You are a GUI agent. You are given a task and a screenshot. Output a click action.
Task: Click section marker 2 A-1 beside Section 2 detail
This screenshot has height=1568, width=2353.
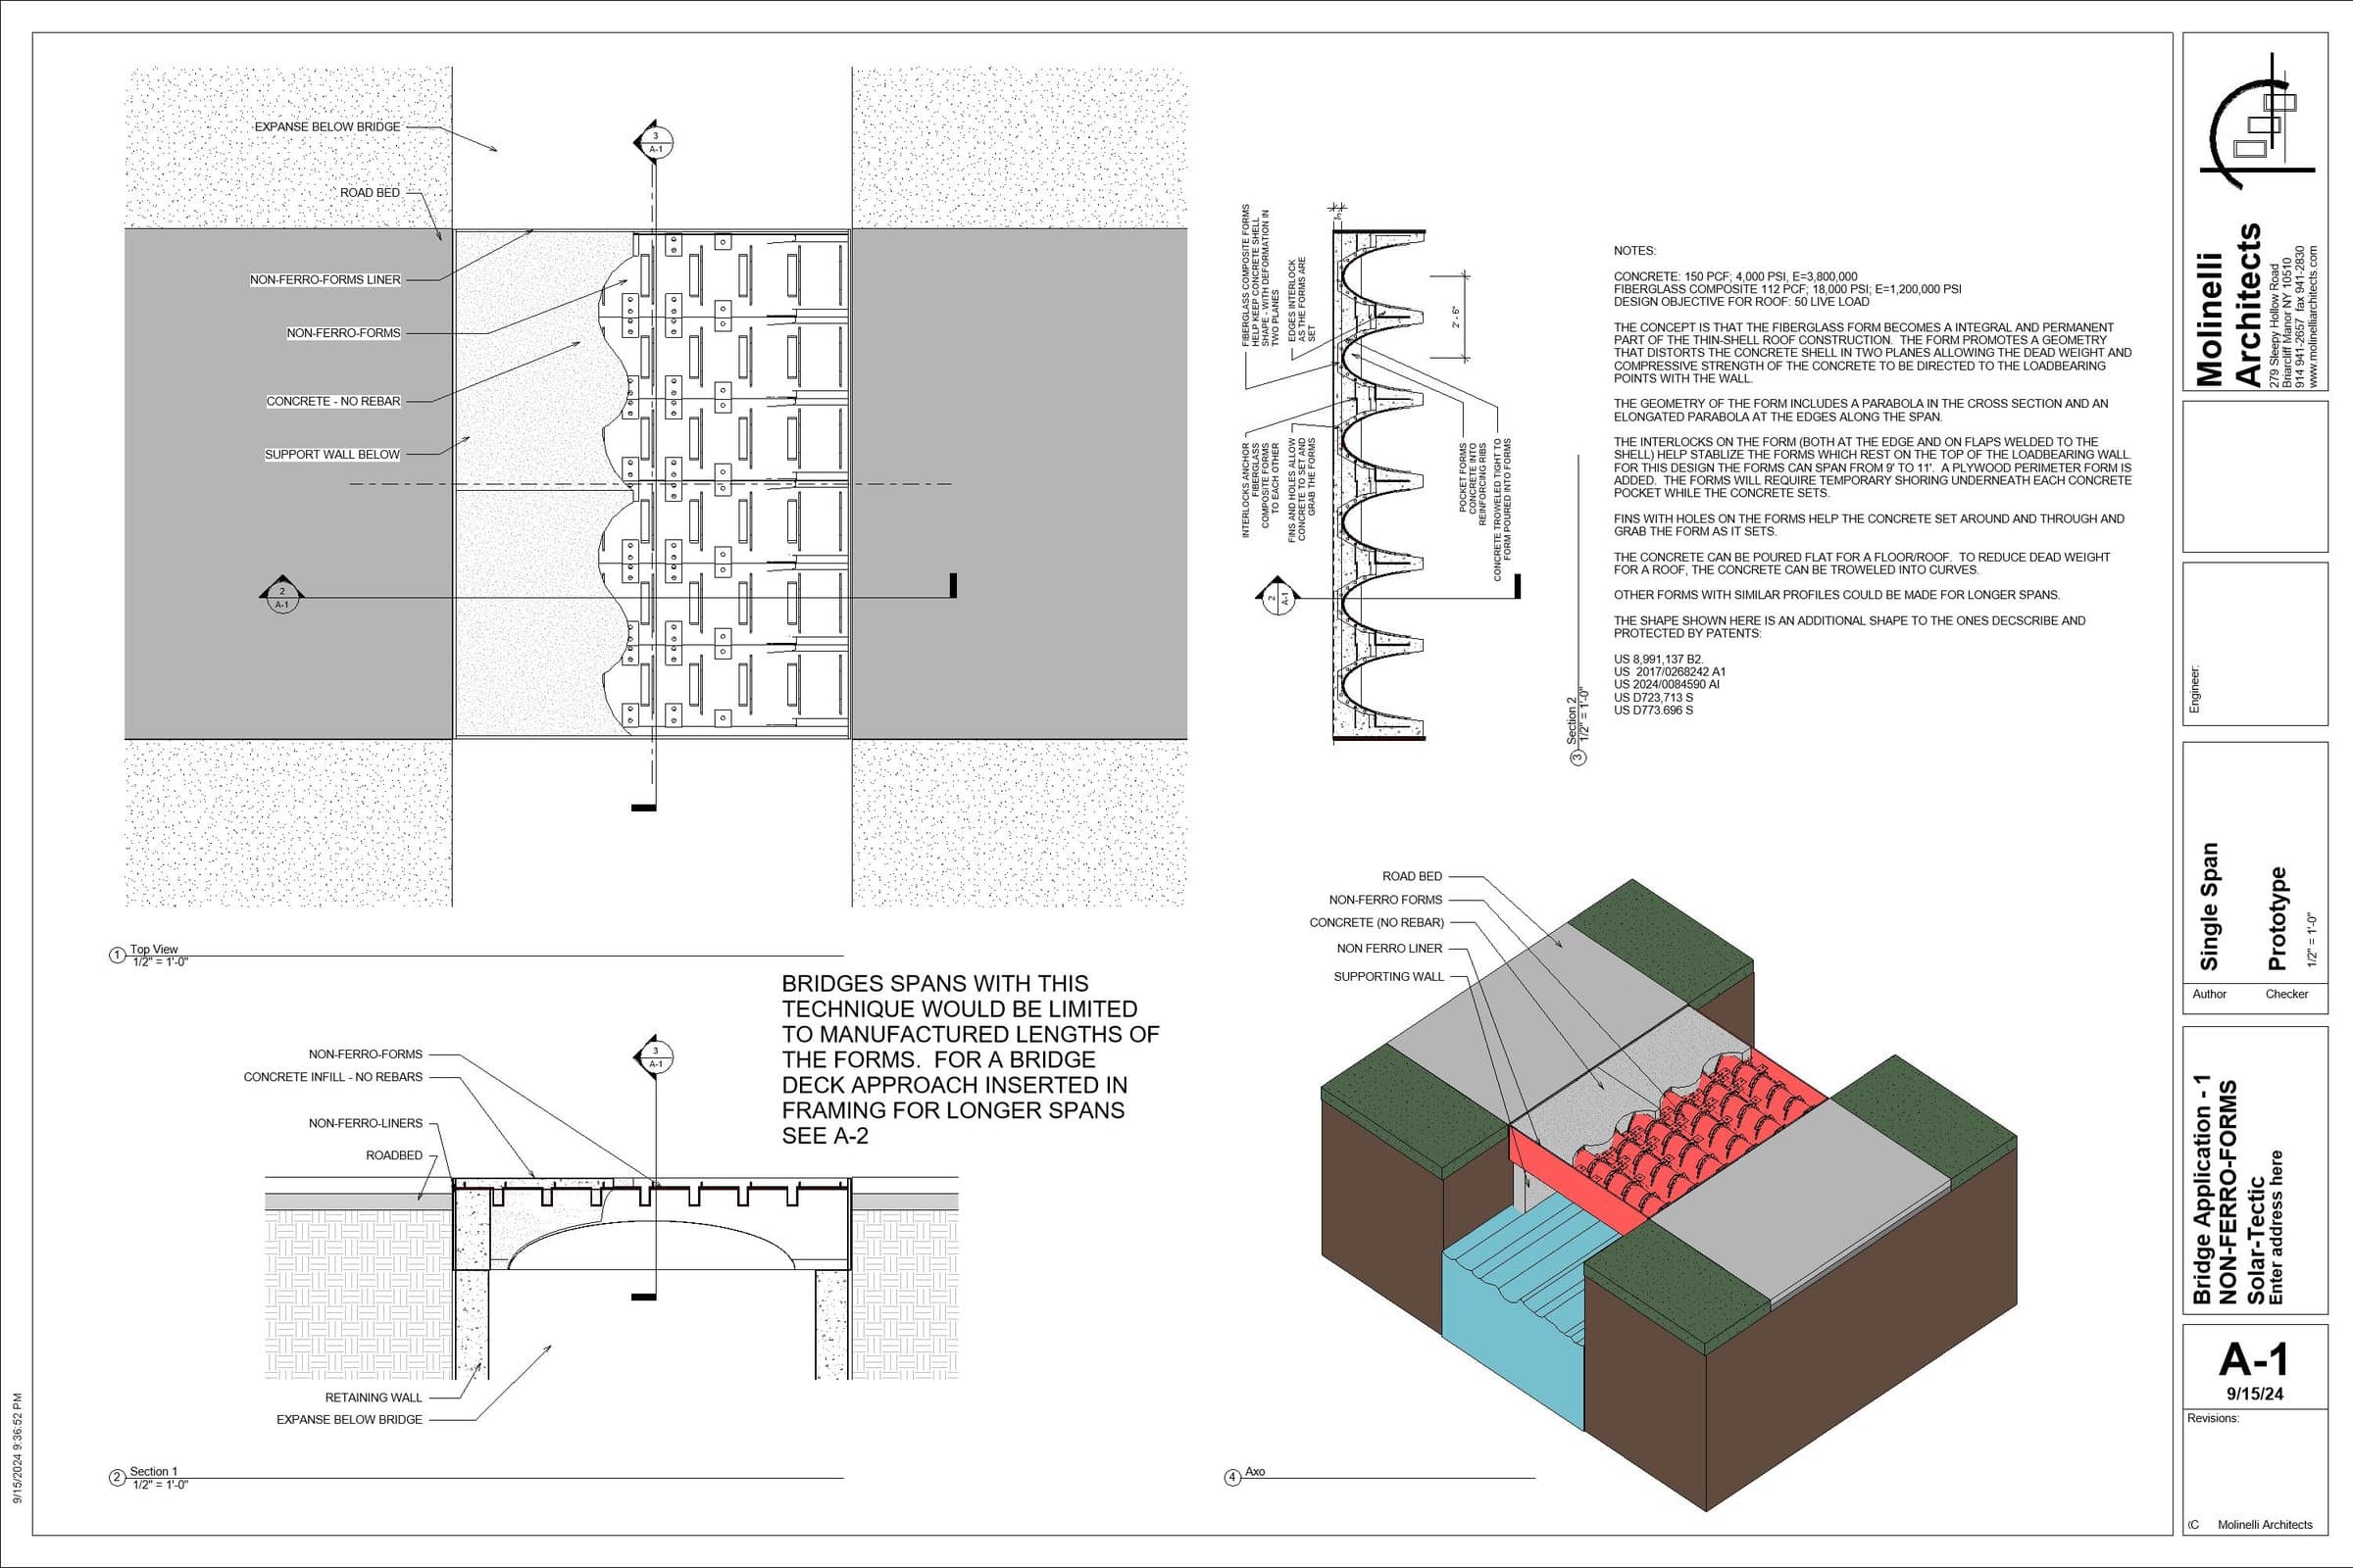(x=1277, y=597)
